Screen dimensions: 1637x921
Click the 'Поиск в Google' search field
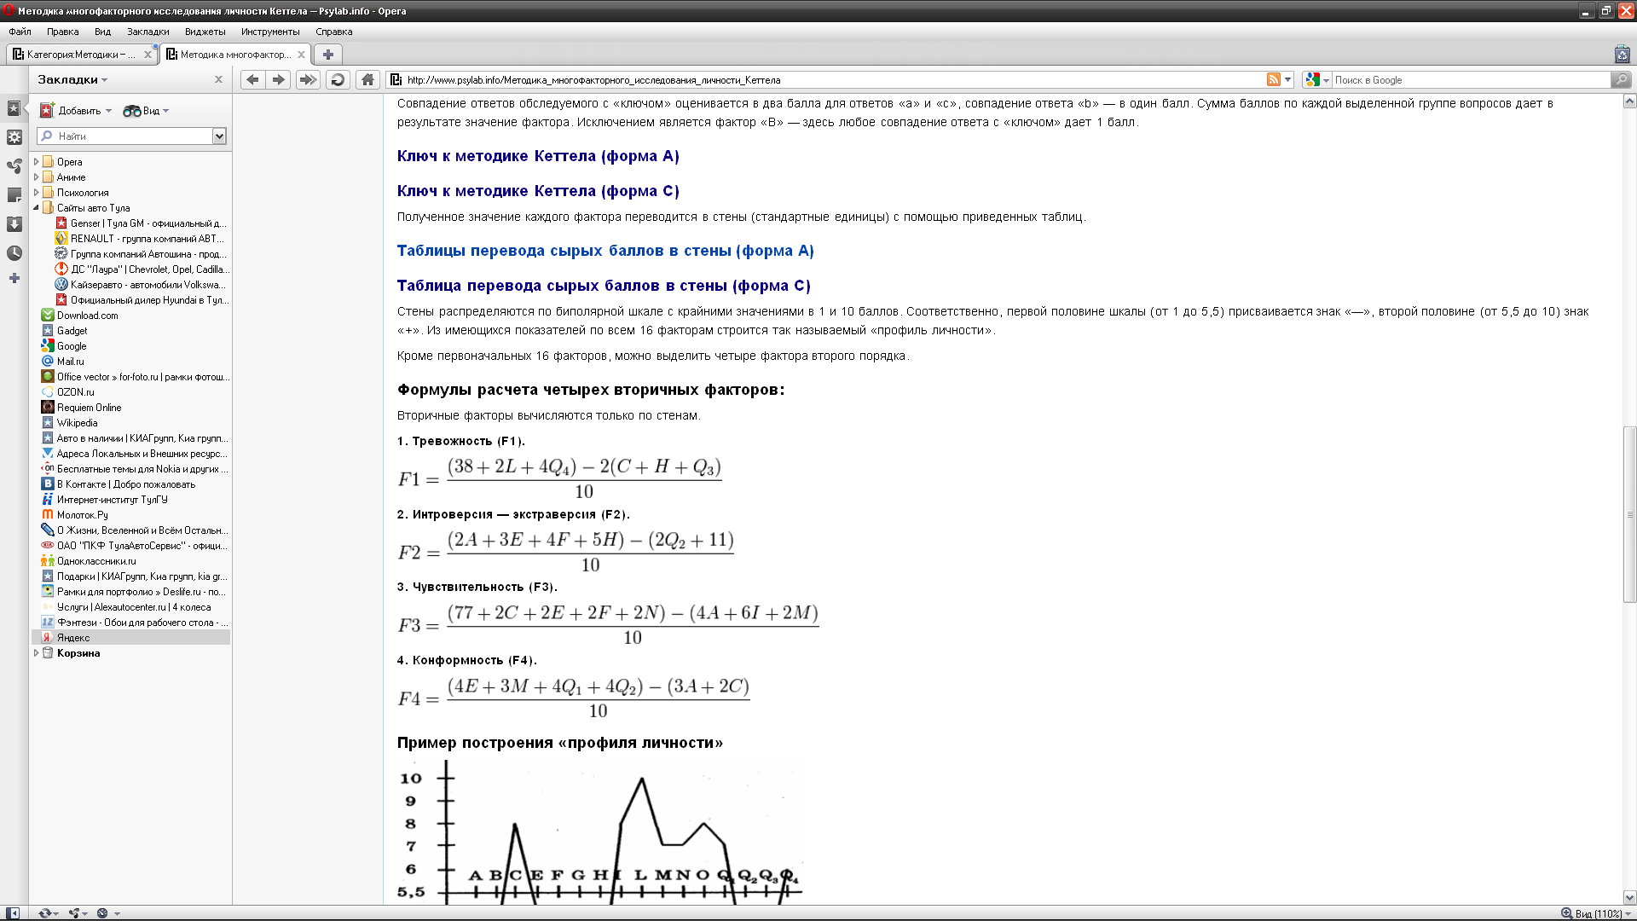(x=1471, y=79)
